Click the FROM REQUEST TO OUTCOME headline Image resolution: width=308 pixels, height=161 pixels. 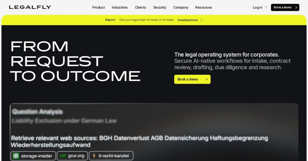(x=75, y=61)
